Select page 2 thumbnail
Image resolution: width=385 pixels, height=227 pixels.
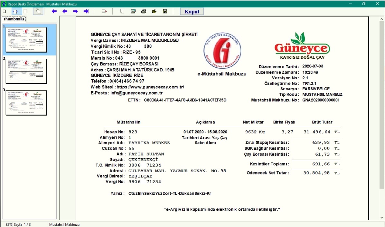[26, 71]
